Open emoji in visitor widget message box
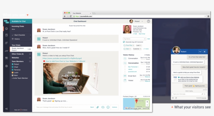The height and width of the screenshot is (116, 214). 205,94
